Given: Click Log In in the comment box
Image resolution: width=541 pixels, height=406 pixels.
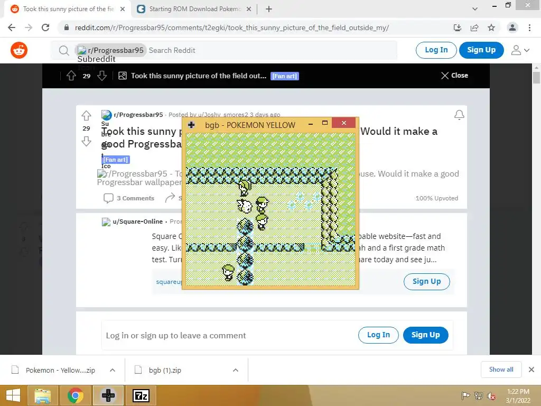Looking at the screenshot, I should coord(378,335).
